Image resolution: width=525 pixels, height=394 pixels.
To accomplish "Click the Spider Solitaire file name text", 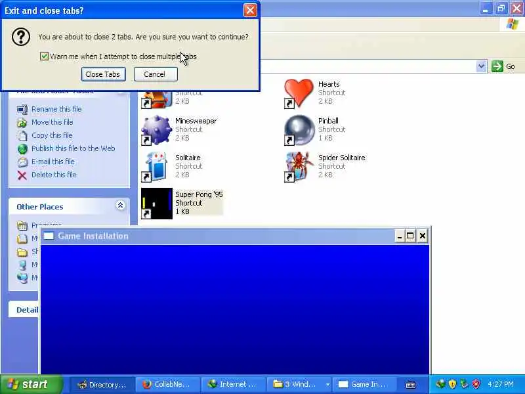I will coord(341,158).
